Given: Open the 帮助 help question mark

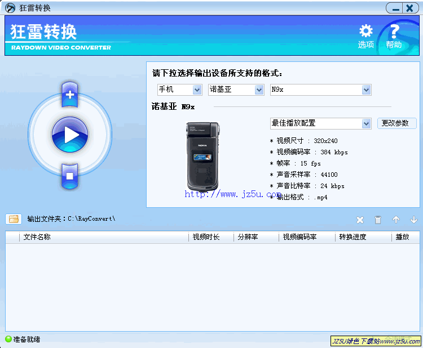Looking at the screenshot, I should pyautogui.click(x=394, y=36).
